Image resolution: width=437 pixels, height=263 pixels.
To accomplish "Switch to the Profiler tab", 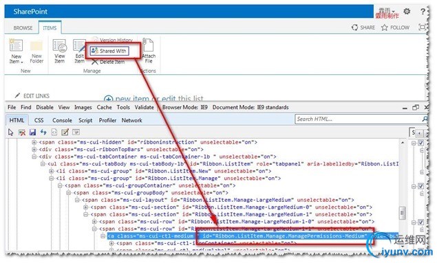I will coord(107,120).
